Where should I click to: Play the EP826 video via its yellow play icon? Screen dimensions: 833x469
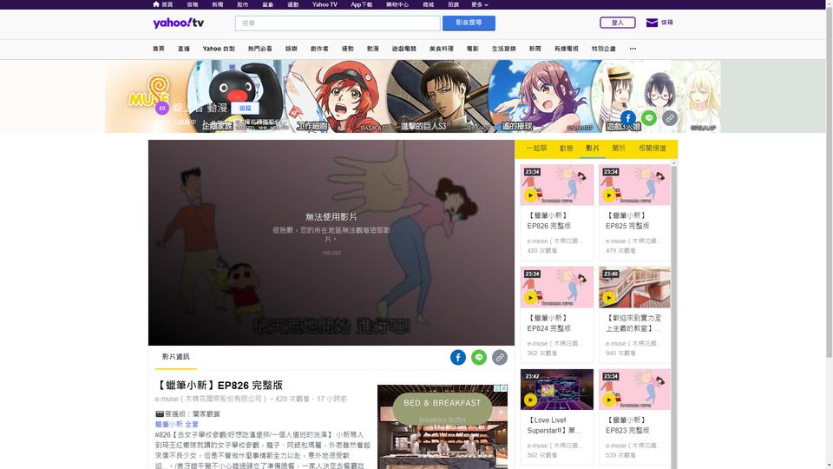point(530,195)
